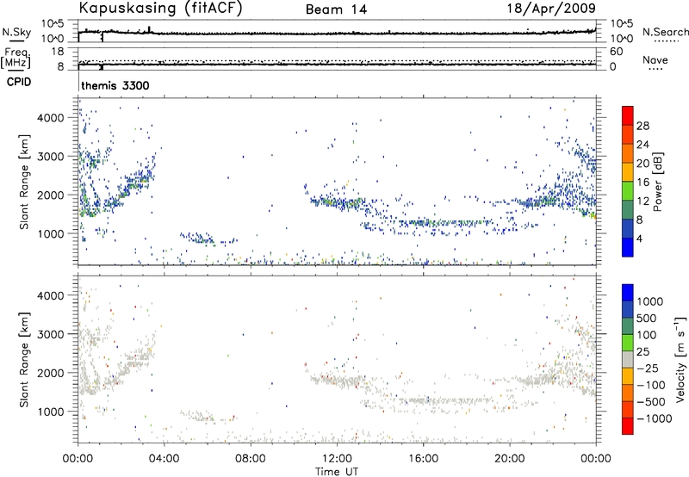Click the power panel 'Slant Range [km]' label

24,182
